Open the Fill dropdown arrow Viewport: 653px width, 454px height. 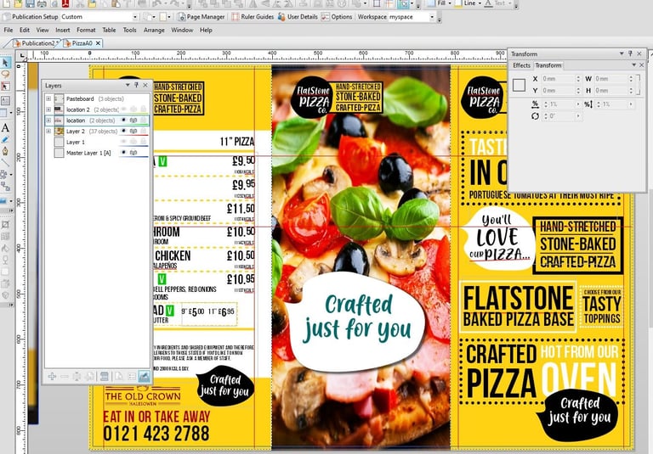[449, 3]
